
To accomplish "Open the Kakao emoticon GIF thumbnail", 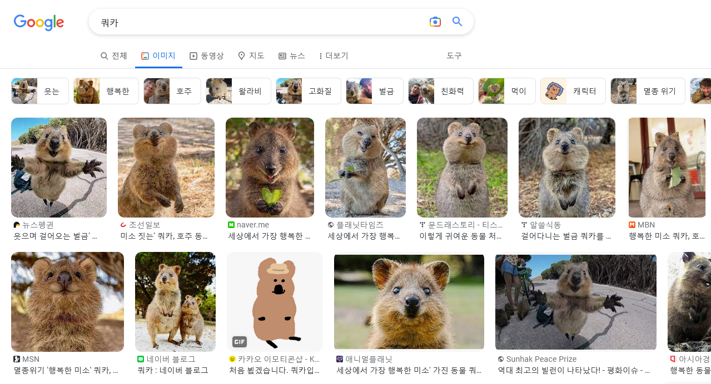I will click(x=275, y=301).
